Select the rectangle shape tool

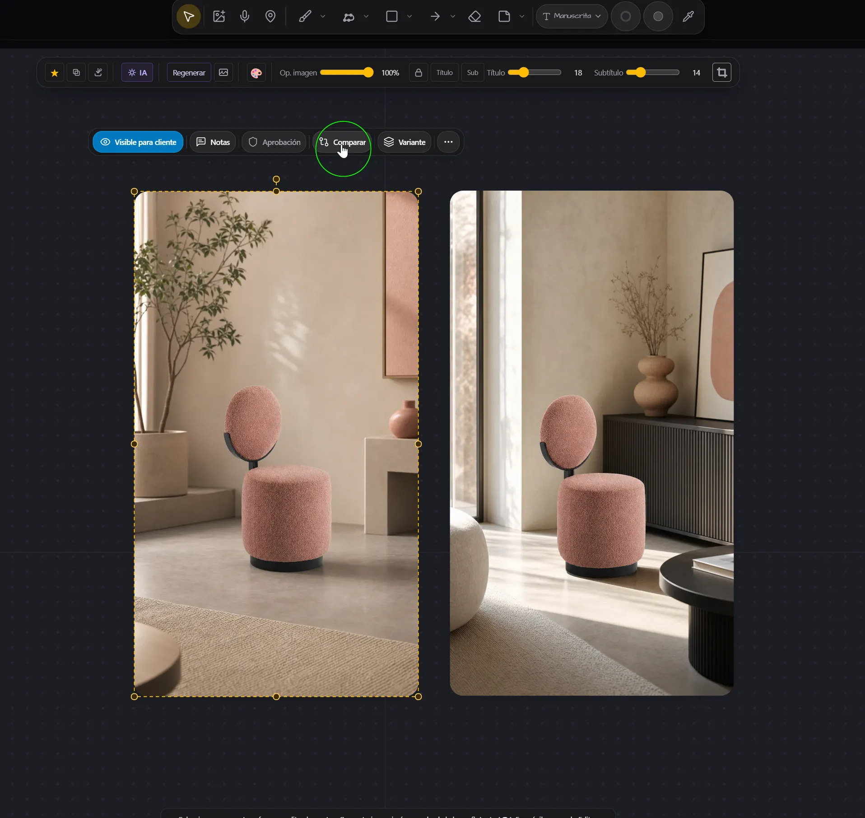[x=392, y=17]
